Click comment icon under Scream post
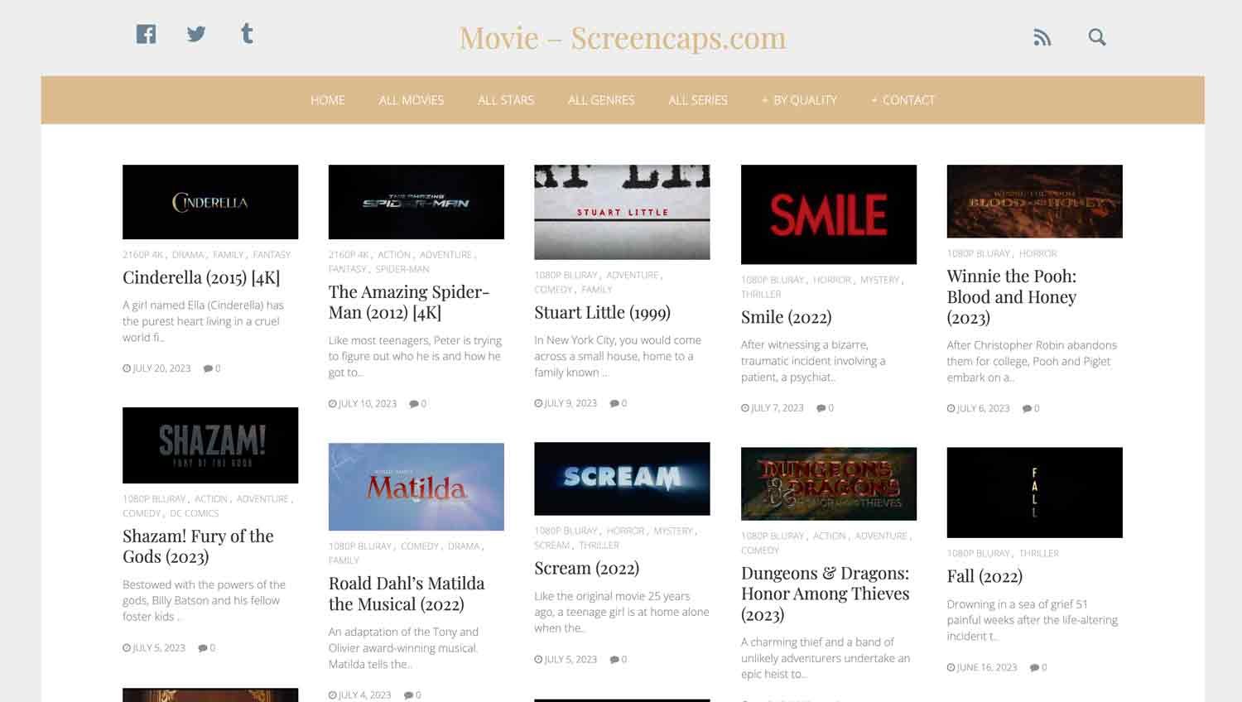Viewport: 1242px width, 702px height. 614,660
